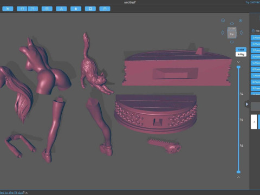This screenshot has width=260, height=195.
Task: Dismiss the status message with the X
Action: tap(27, 193)
